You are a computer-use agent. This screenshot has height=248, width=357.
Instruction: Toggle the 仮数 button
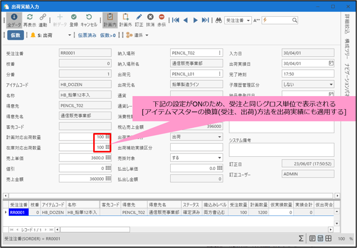click(16, 36)
